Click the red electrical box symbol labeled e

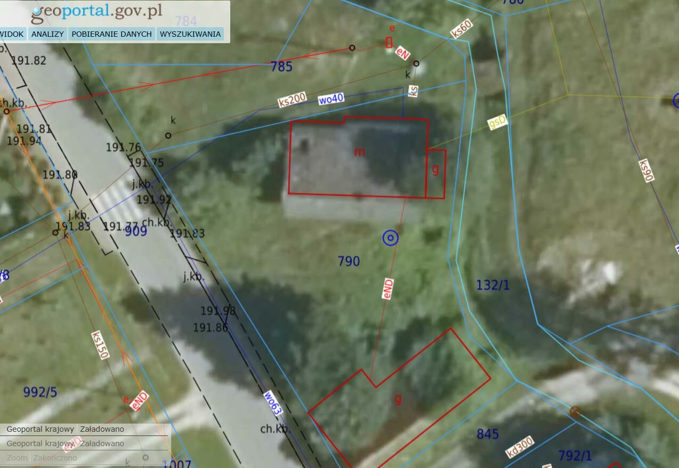coord(389,43)
